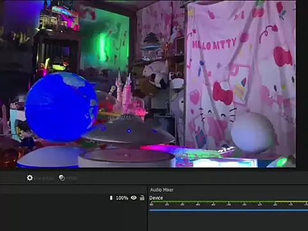Viewport: 308px width, 231px height.
Task: Toggle source visibility with the eye icon
Action: (x=133, y=198)
